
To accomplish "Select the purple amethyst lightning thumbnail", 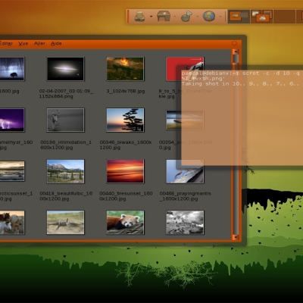I will [x=12, y=120].
